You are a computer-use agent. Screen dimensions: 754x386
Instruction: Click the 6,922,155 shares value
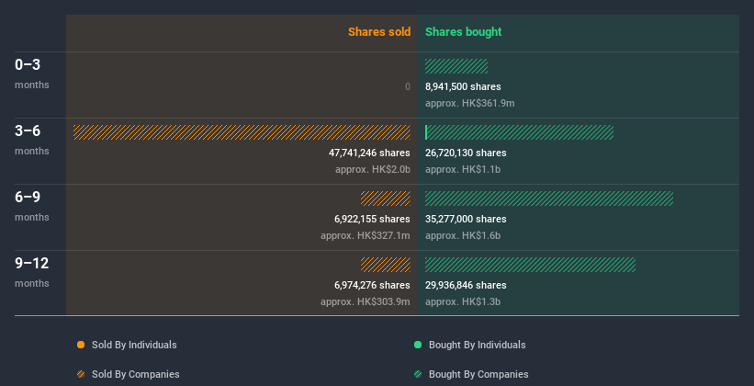click(372, 219)
